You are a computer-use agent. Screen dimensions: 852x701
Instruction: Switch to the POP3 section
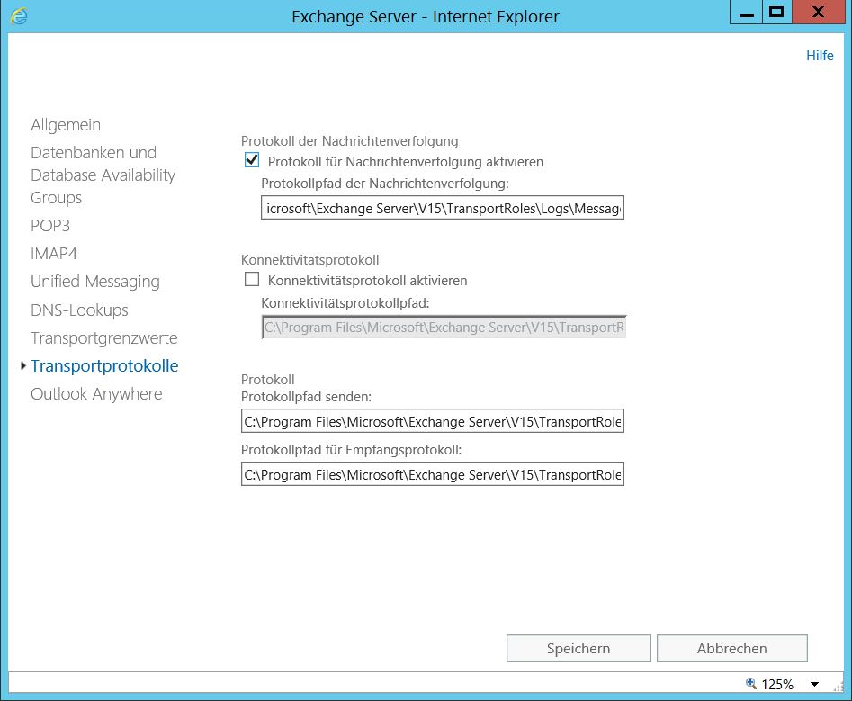pyautogui.click(x=50, y=226)
